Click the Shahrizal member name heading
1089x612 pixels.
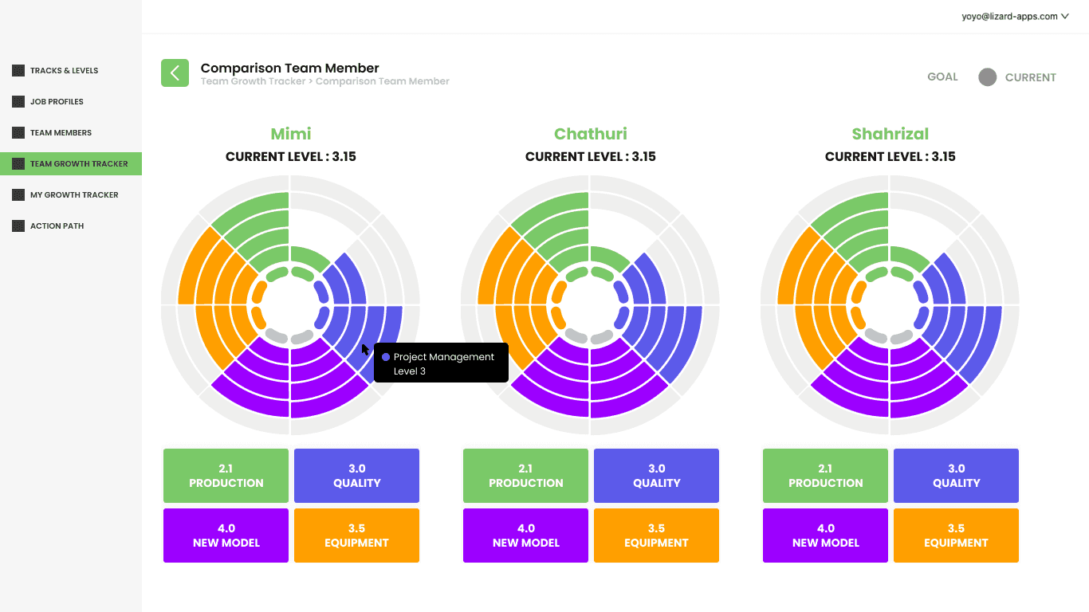point(890,134)
